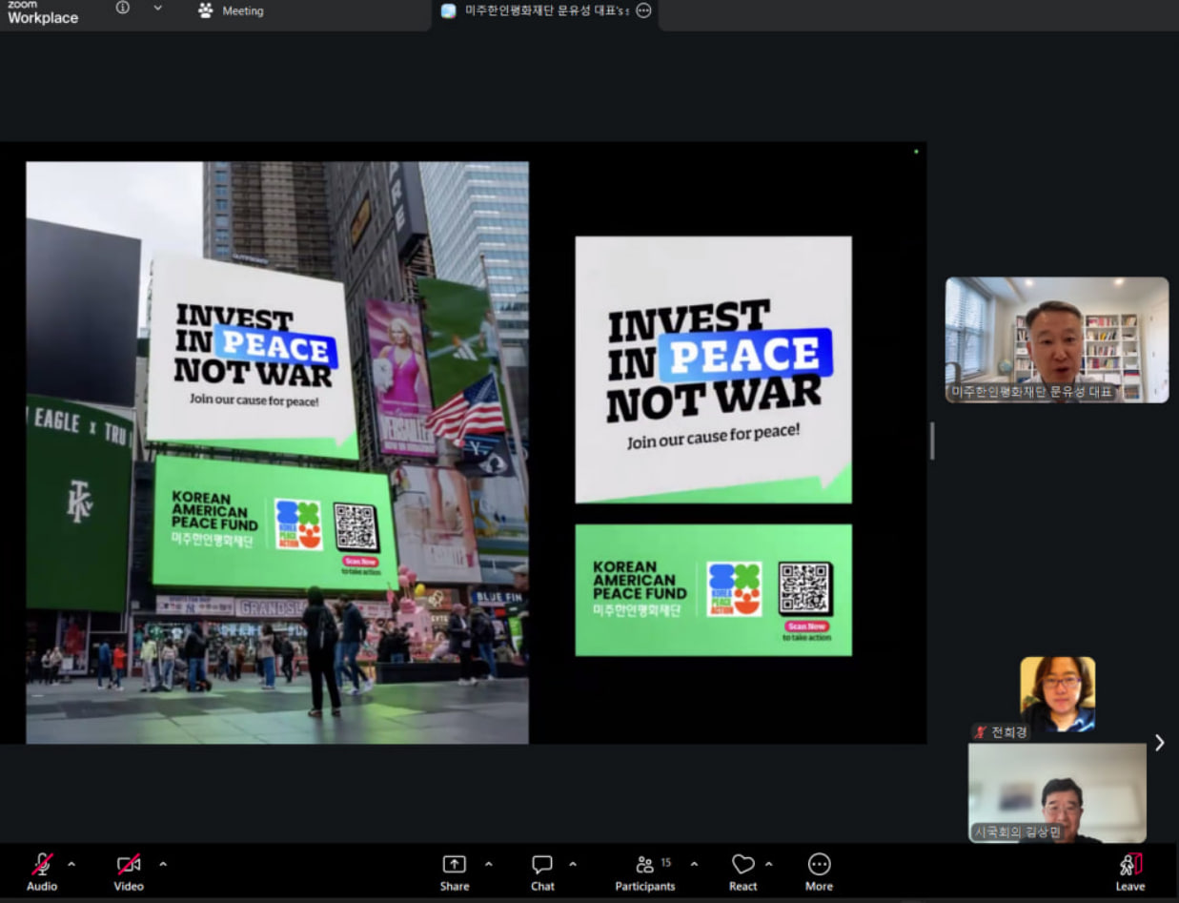Open the Chat panel
Image resolution: width=1179 pixels, height=903 pixels.
click(x=542, y=872)
